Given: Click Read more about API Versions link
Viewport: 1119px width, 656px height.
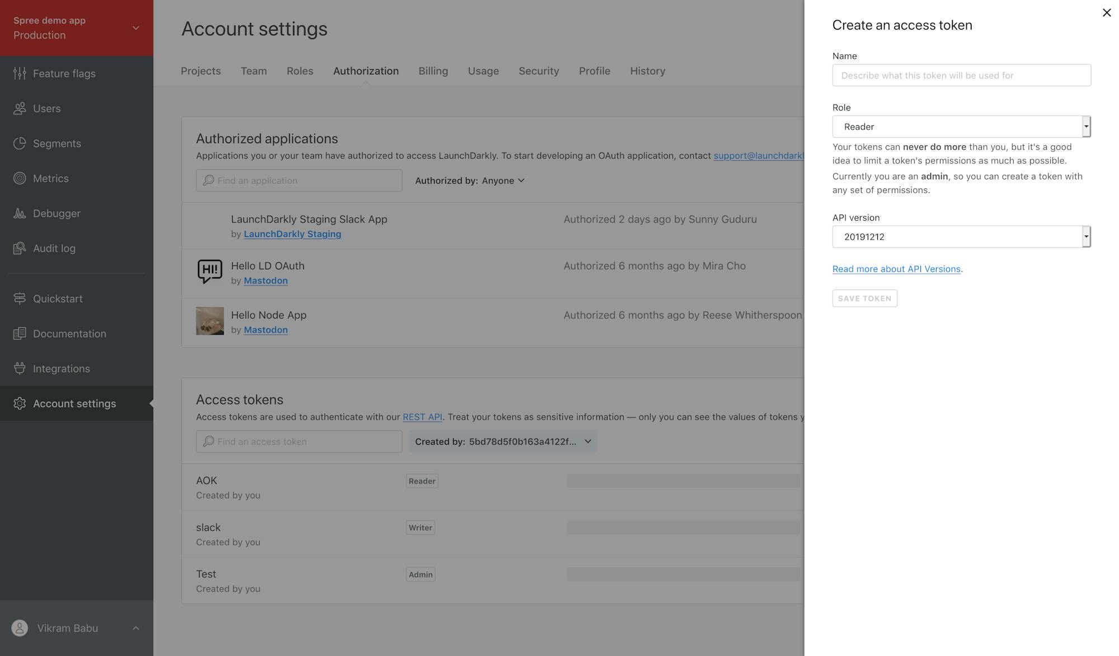Looking at the screenshot, I should [896, 269].
